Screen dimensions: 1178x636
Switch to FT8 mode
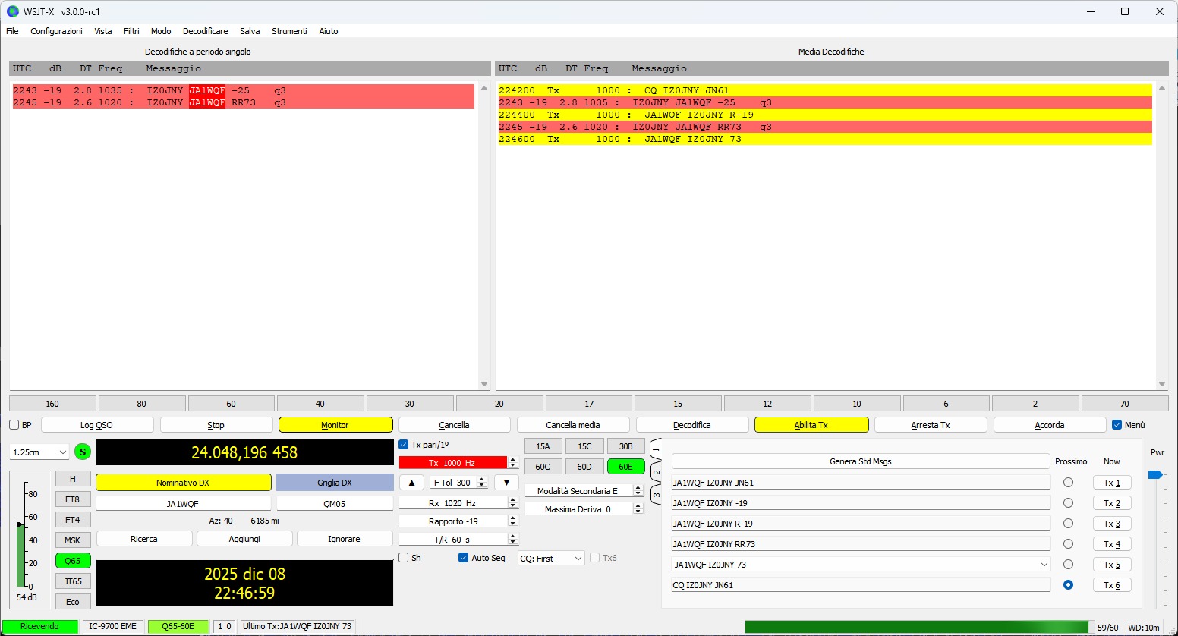(72, 499)
